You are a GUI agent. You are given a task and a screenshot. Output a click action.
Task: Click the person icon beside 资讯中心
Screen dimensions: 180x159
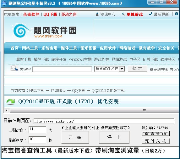pos(97,14)
